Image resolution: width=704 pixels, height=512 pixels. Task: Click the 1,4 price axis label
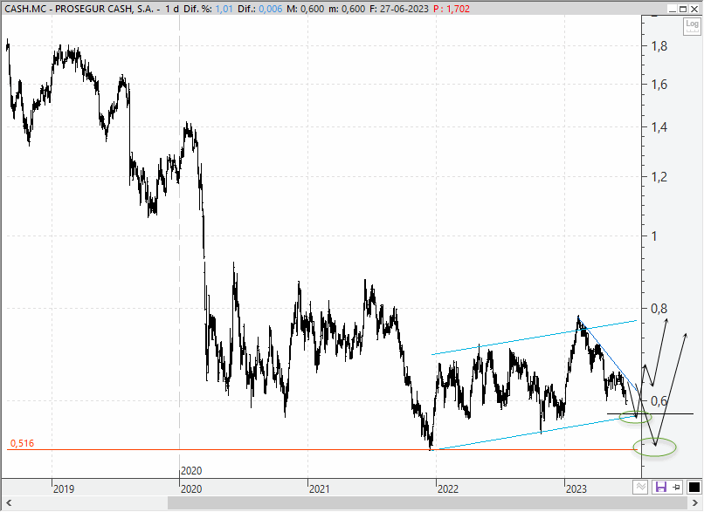659,127
